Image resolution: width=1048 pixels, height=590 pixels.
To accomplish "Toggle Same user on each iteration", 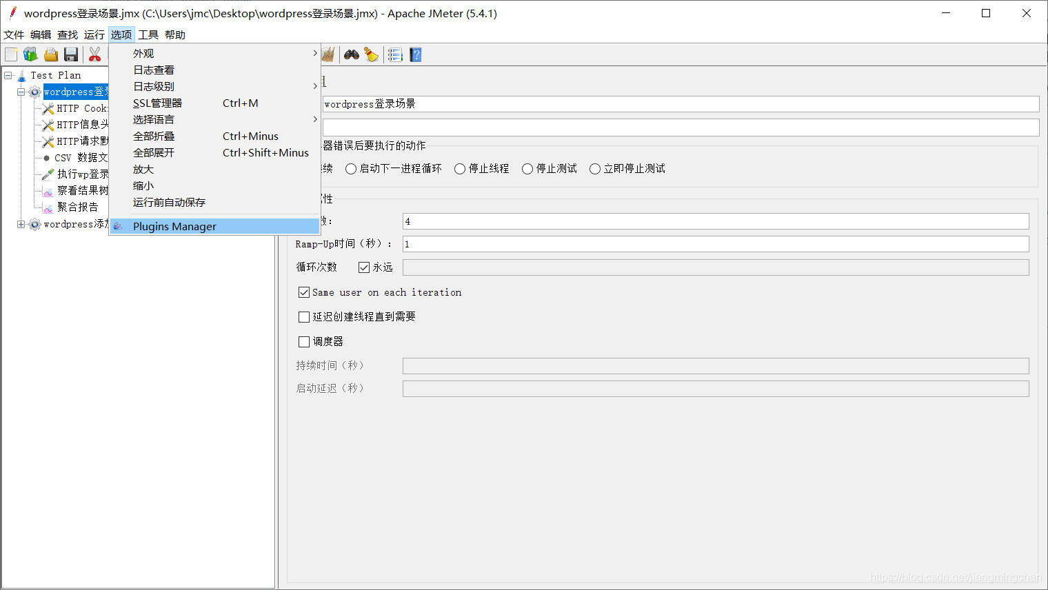I will point(303,292).
